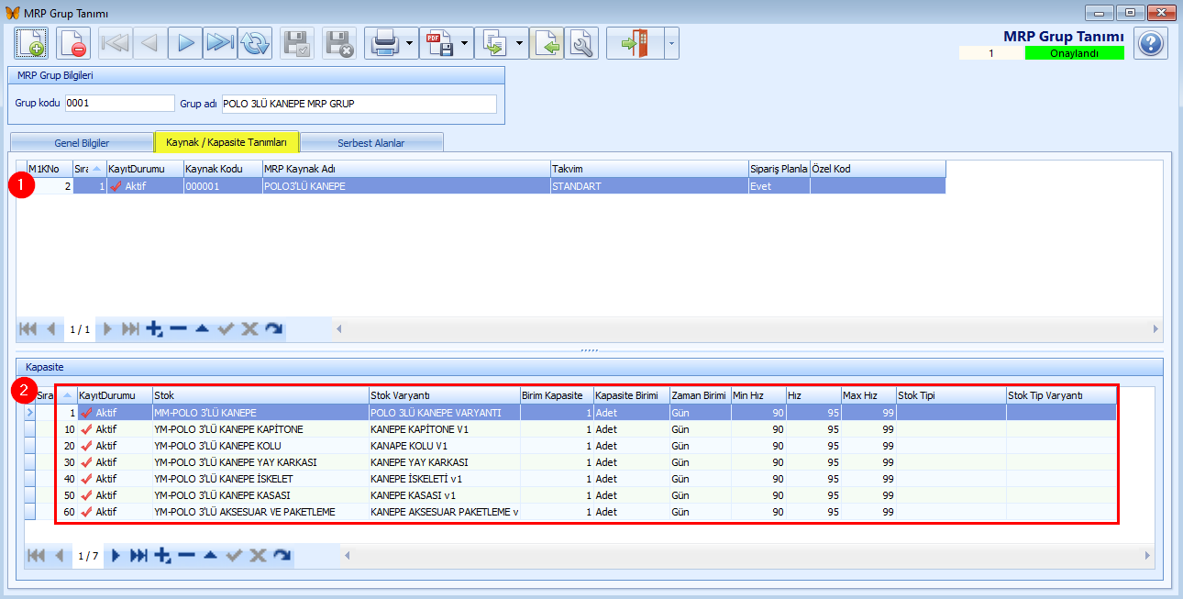Click KANEPE KAPİTONE V1 variant cell

pos(444,429)
